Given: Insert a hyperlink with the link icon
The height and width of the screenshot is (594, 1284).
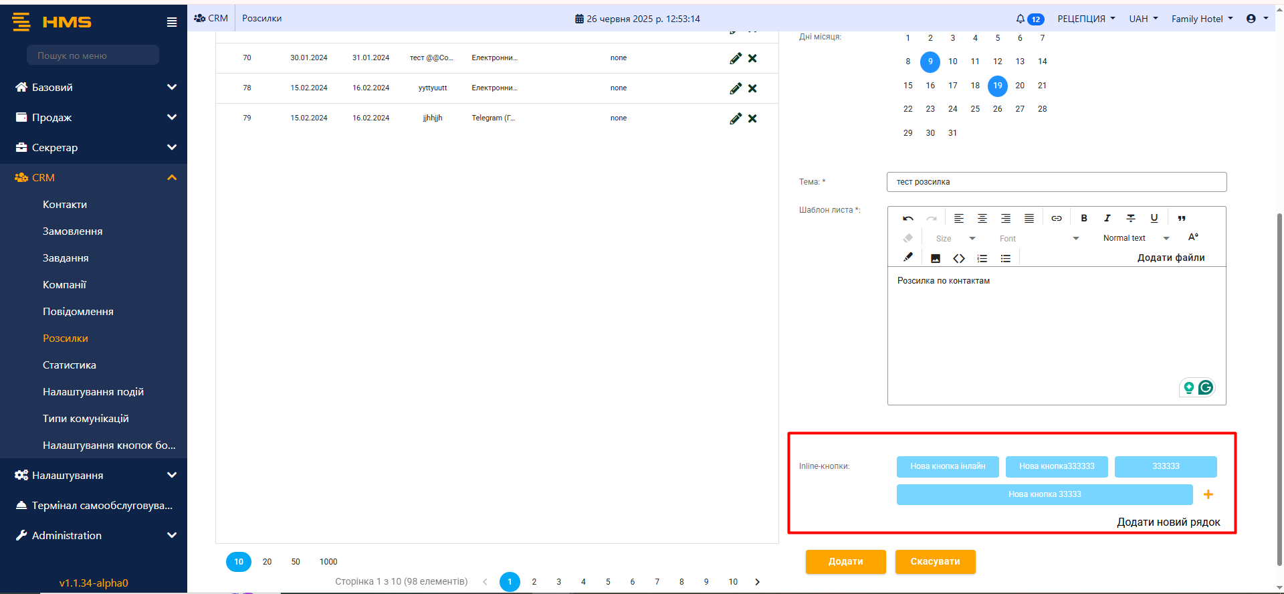Looking at the screenshot, I should [1056, 219].
